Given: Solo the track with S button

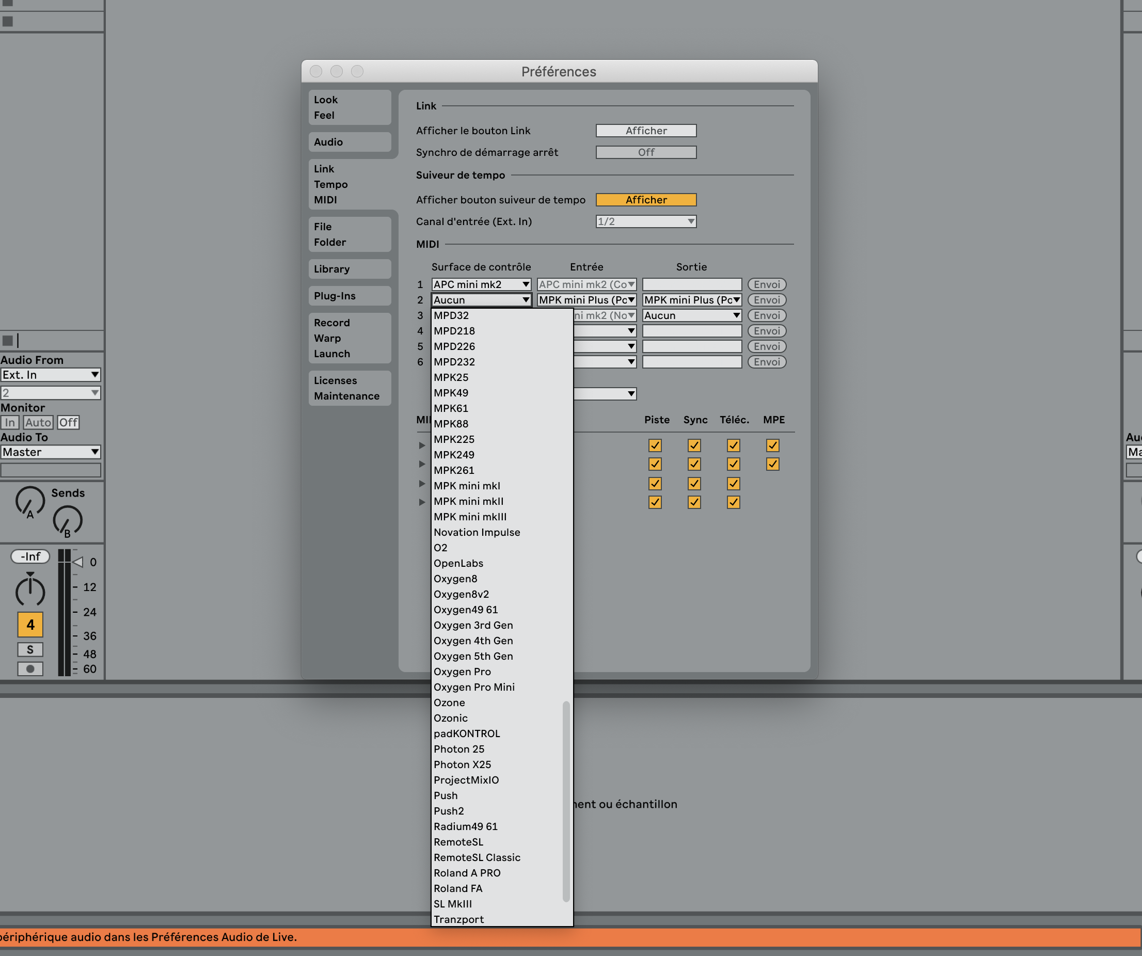Looking at the screenshot, I should pos(30,649).
